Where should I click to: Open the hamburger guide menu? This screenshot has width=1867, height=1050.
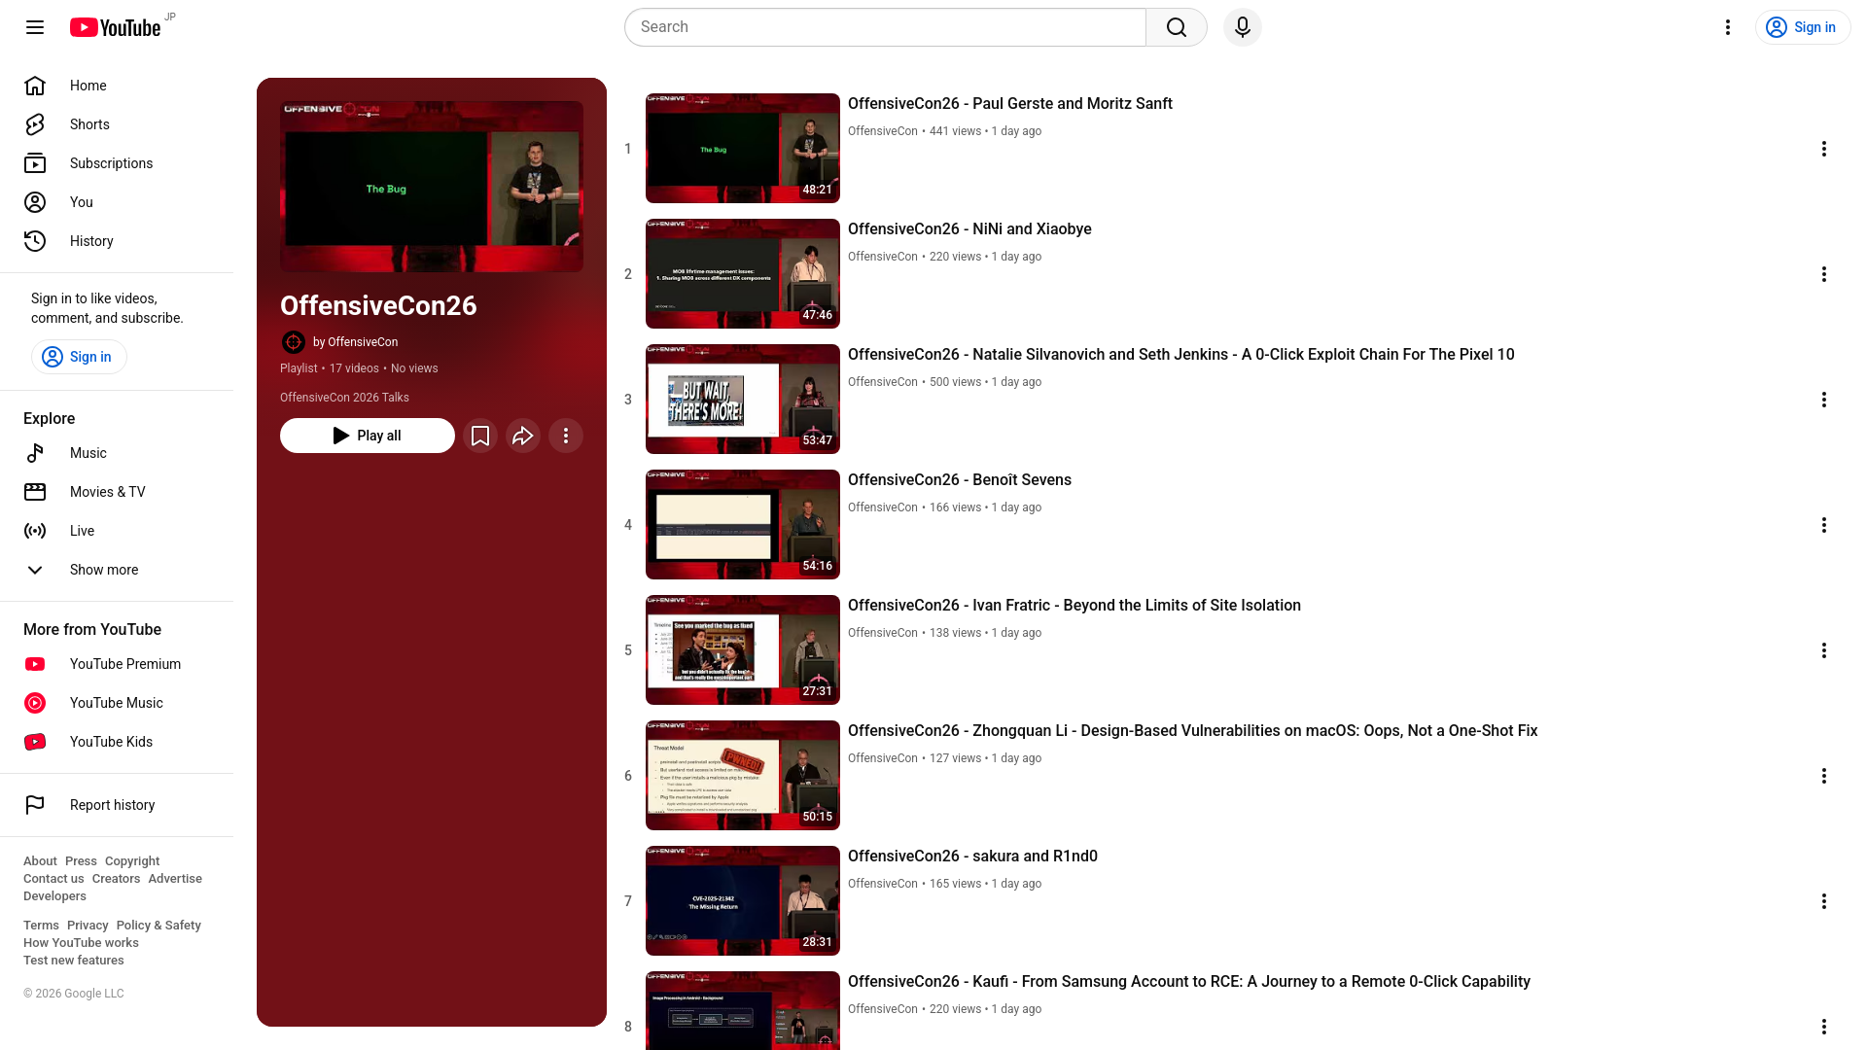coord(35,27)
